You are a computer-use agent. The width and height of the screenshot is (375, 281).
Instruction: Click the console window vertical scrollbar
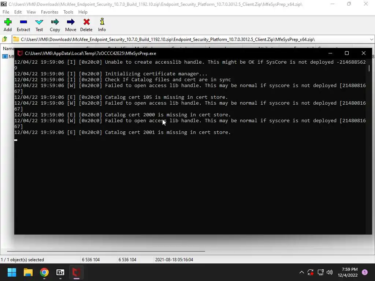click(369, 68)
